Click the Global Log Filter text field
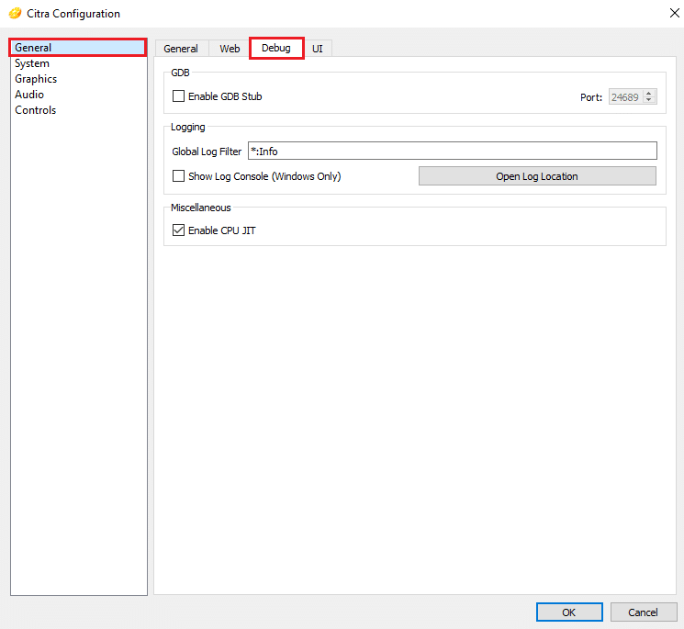 pyautogui.click(x=452, y=152)
